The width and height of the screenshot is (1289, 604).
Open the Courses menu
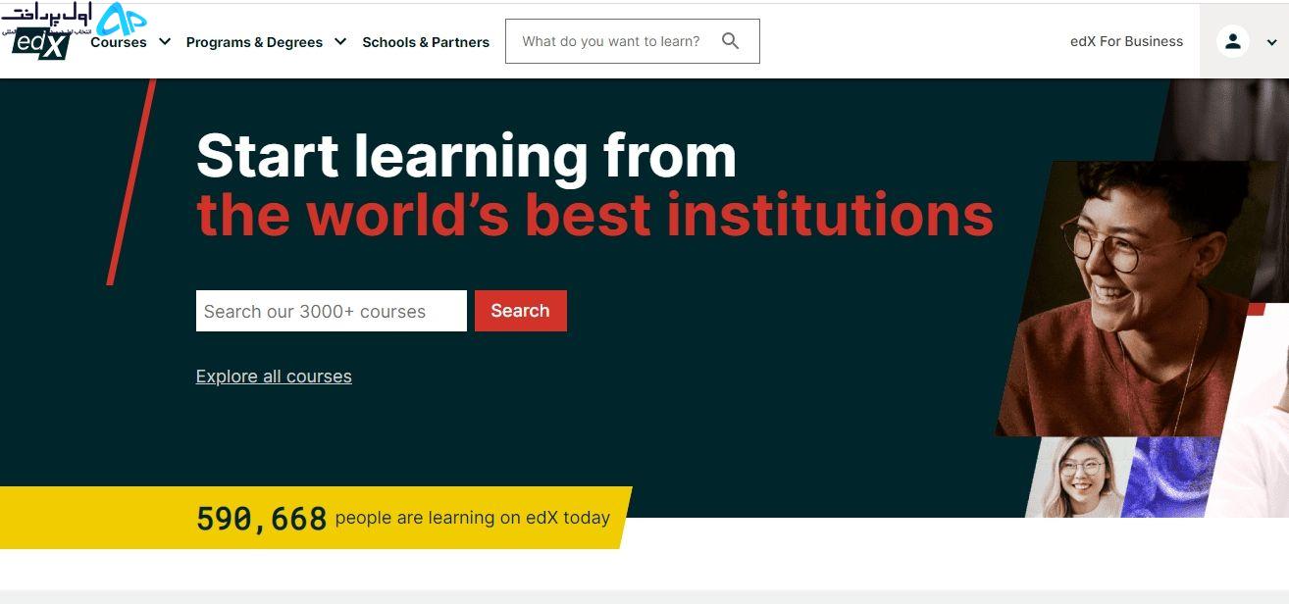coord(119,42)
